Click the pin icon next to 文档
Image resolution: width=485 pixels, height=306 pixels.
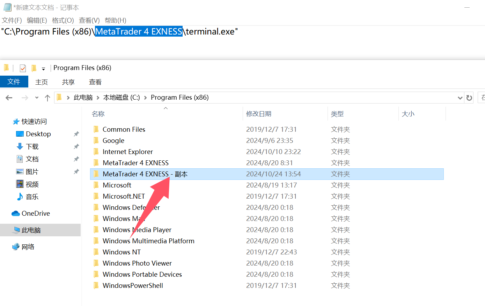pyautogui.click(x=76, y=159)
